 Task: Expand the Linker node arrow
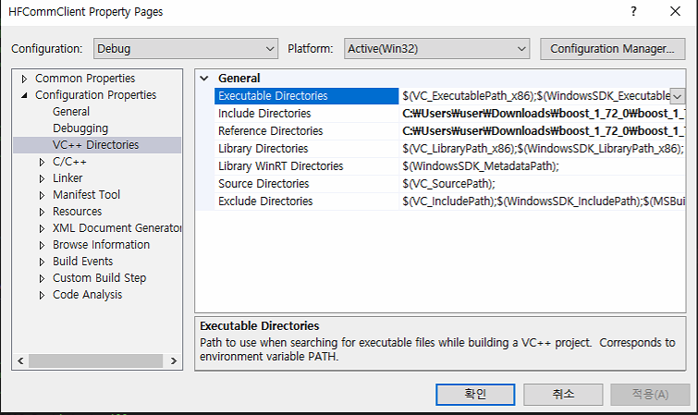[42, 178]
